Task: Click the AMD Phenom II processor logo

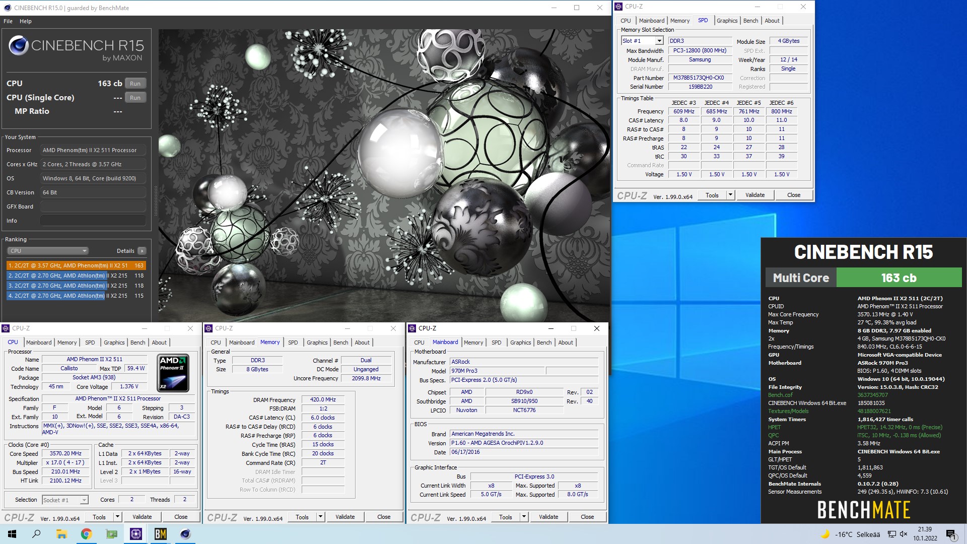Action: (173, 373)
